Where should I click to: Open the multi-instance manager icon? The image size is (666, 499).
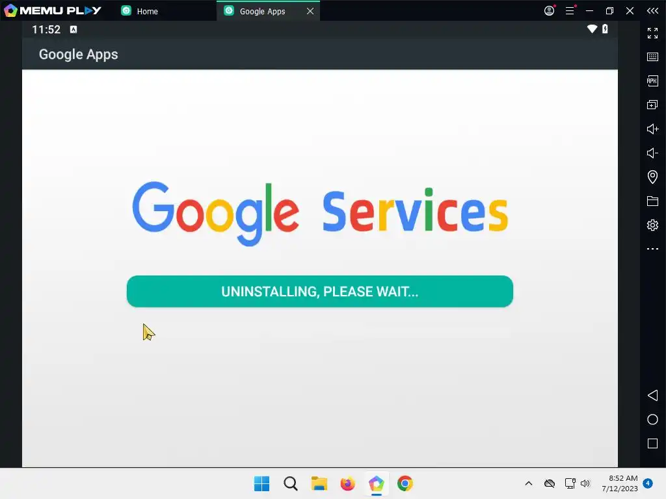pyautogui.click(x=652, y=105)
